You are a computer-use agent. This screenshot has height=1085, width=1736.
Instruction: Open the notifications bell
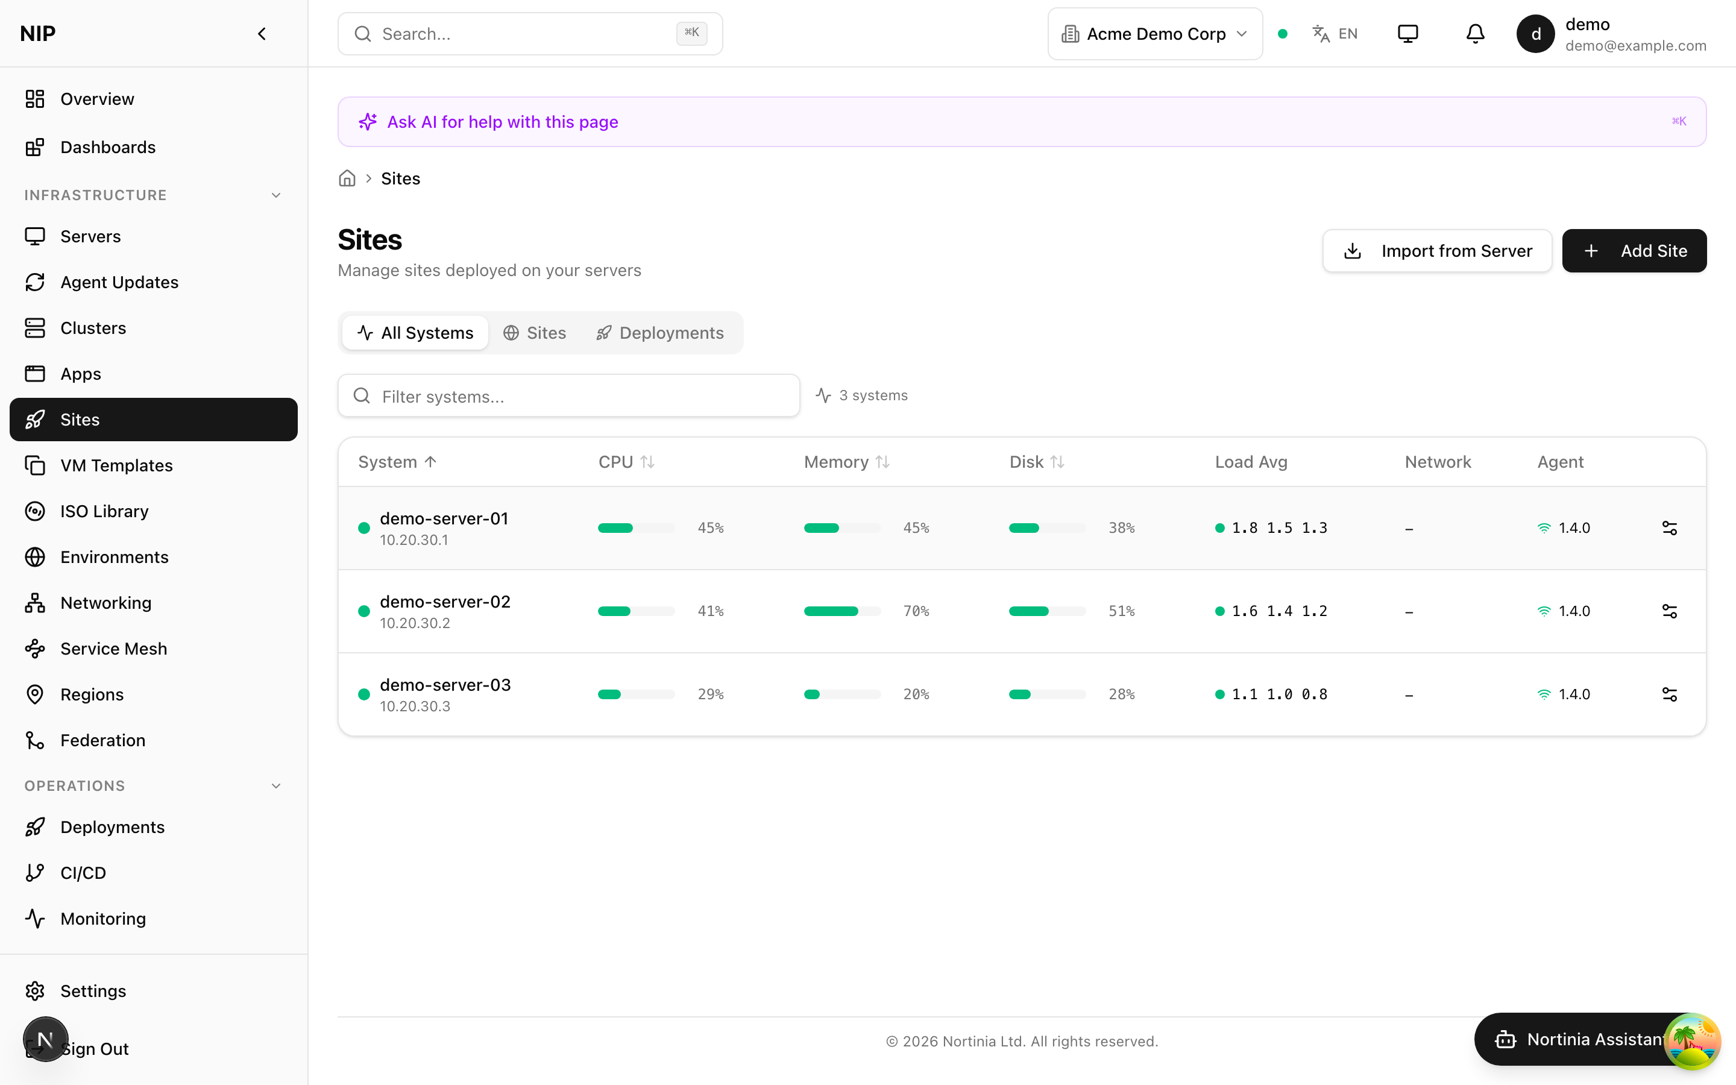pyautogui.click(x=1475, y=34)
